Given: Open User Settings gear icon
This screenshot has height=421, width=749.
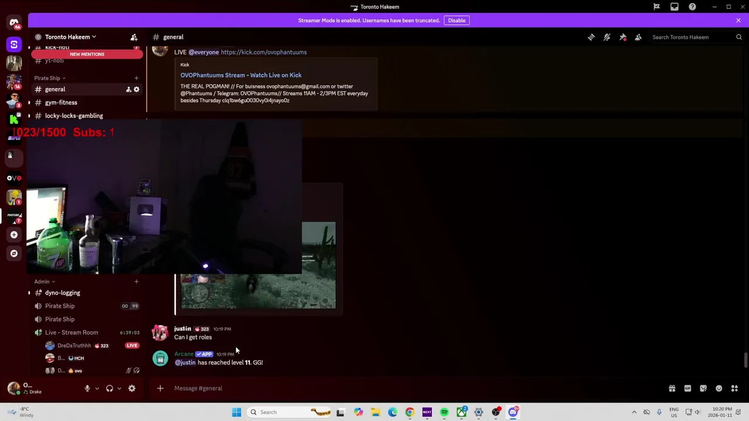Looking at the screenshot, I should (132, 388).
